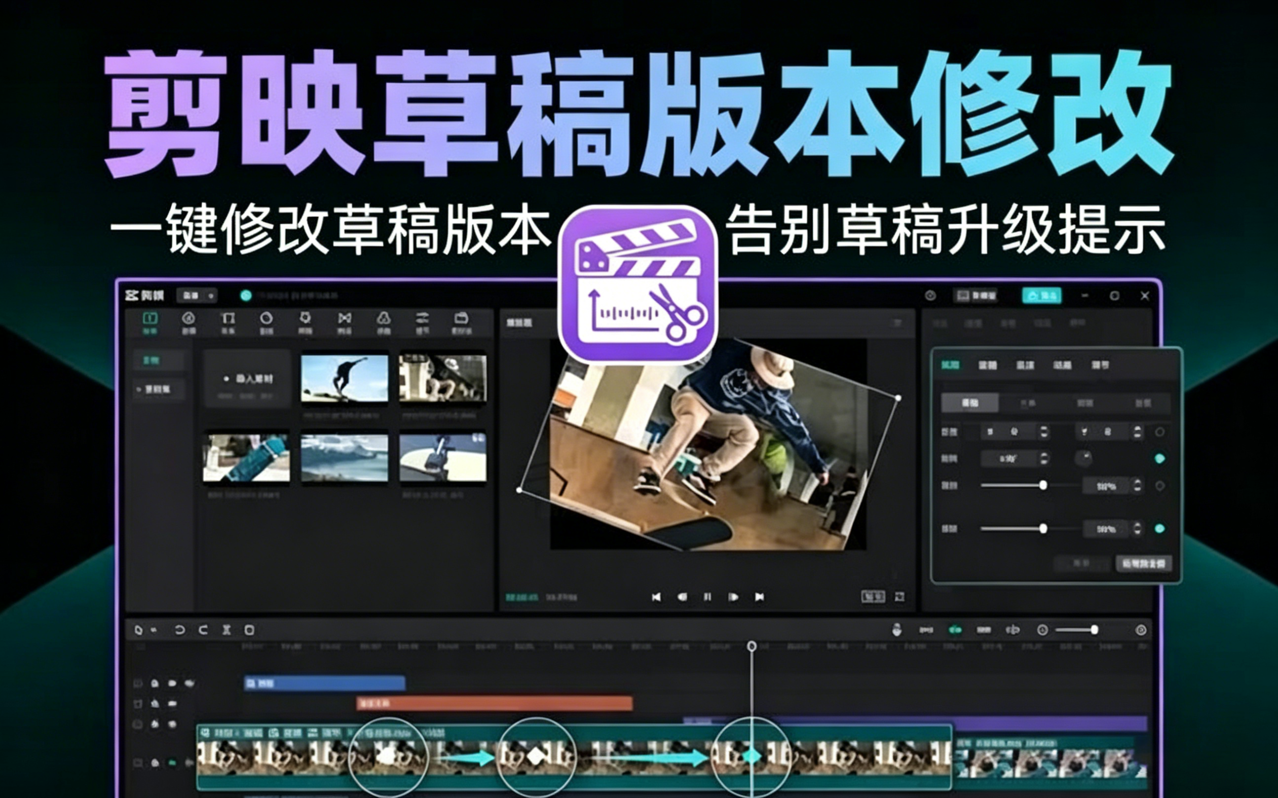Screen dimensions: 1278x798
Task: Select the skateboard jump silhouette thumbnail
Action: [344, 378]
